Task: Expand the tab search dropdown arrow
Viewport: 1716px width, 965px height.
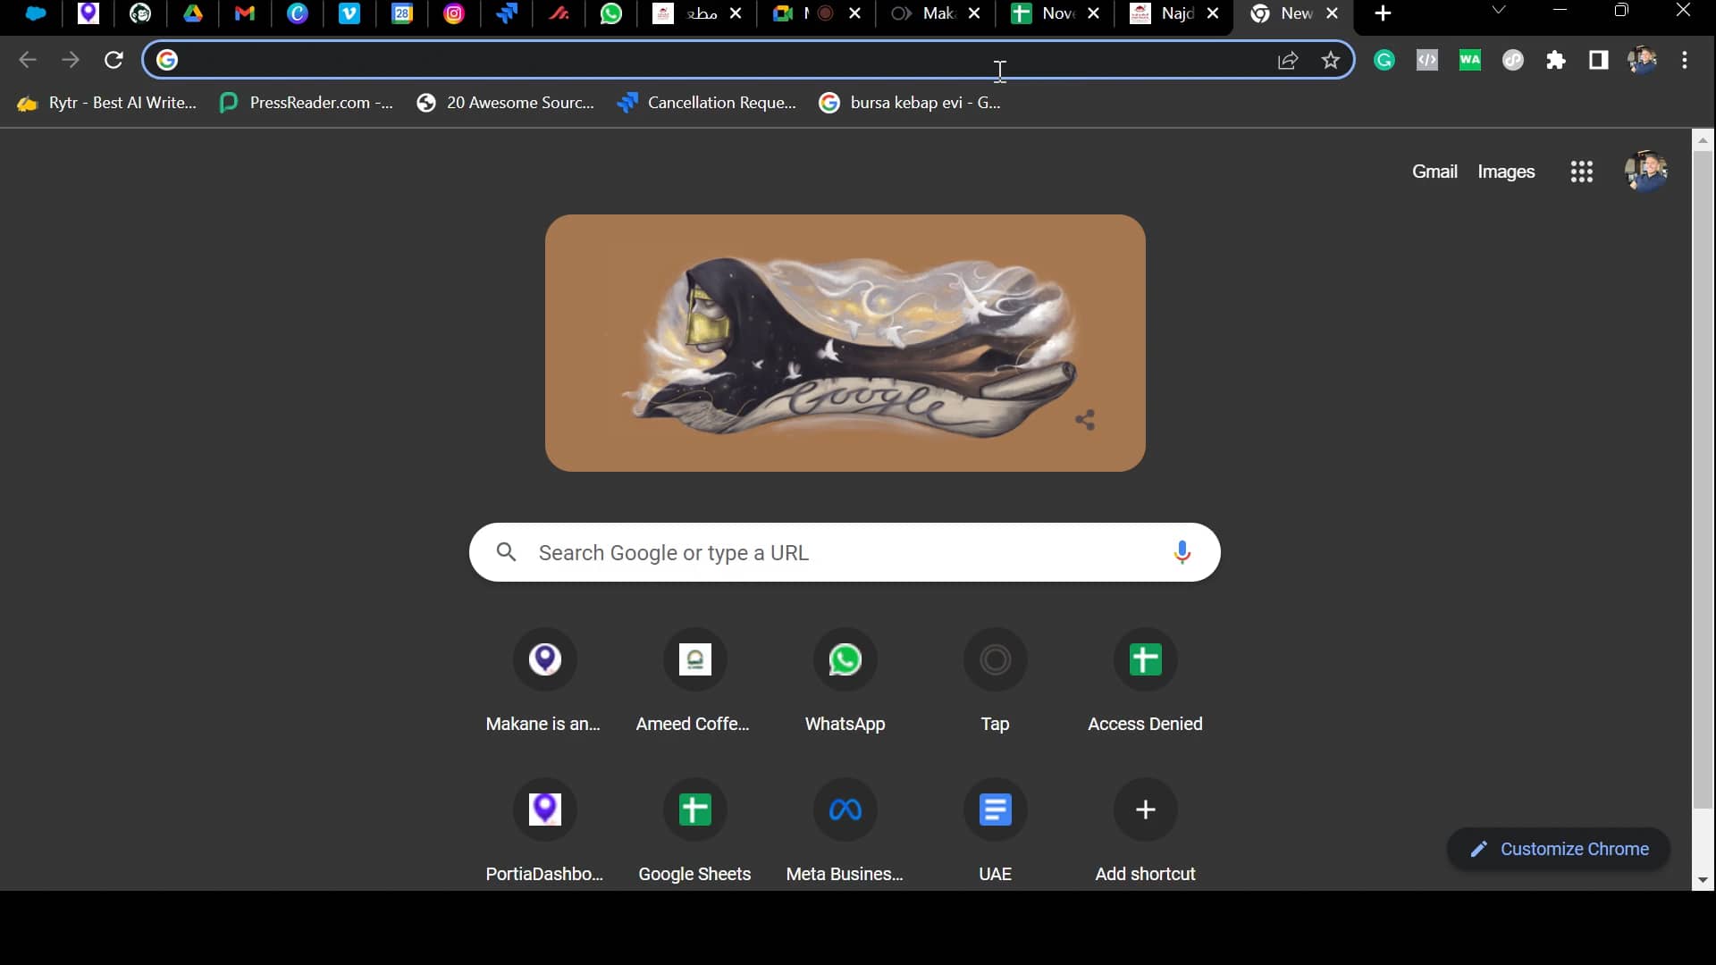Action: (1499, 11)
